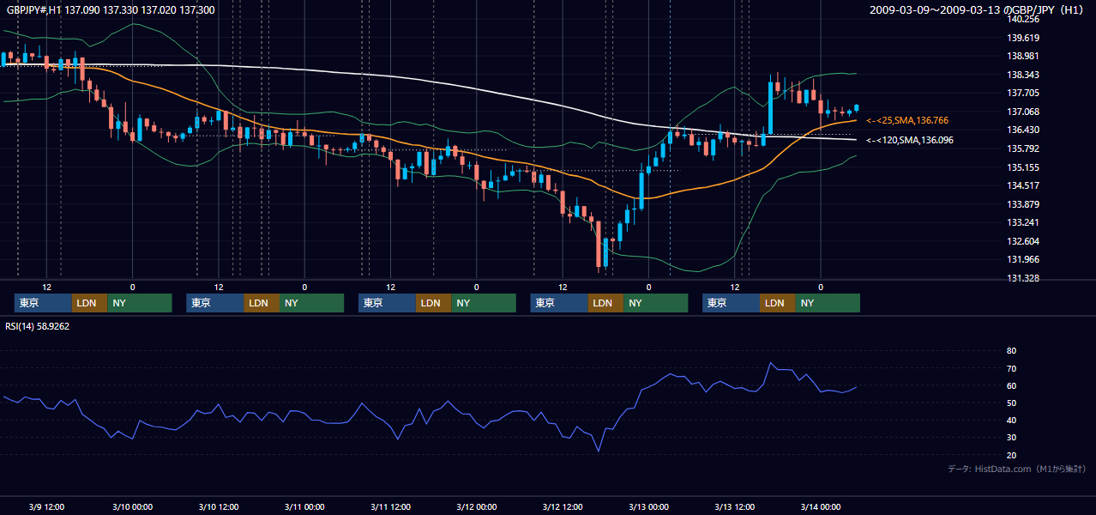Viewport: 1096px width, 515px height.
Task: Click the orange 25 SMA 136.766 label
Action: [907, 121]
